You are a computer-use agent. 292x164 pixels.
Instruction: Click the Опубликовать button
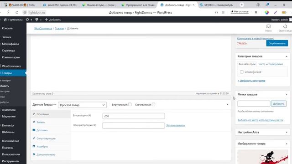click(x=277, y=43)
